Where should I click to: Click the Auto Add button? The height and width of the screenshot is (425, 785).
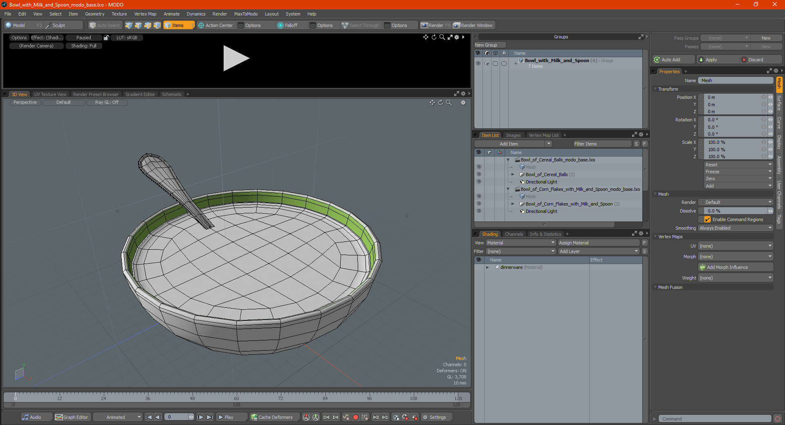(x=673, y=60)
